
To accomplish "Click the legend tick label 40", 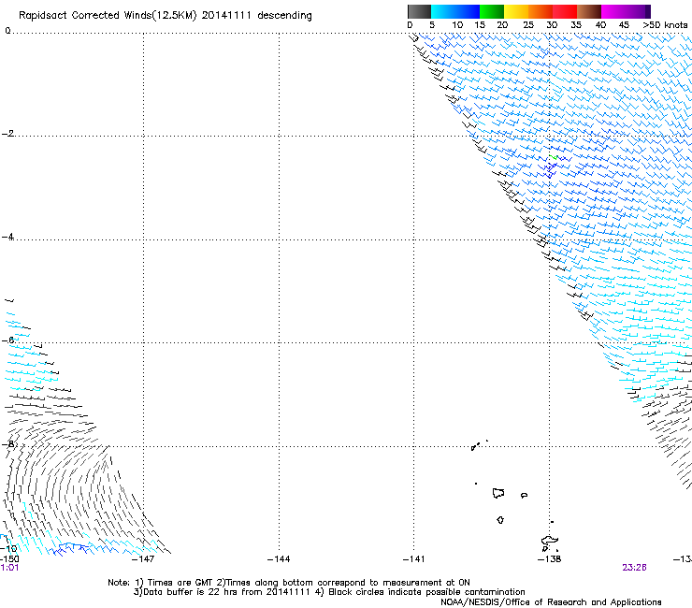I will click(600, 25).
